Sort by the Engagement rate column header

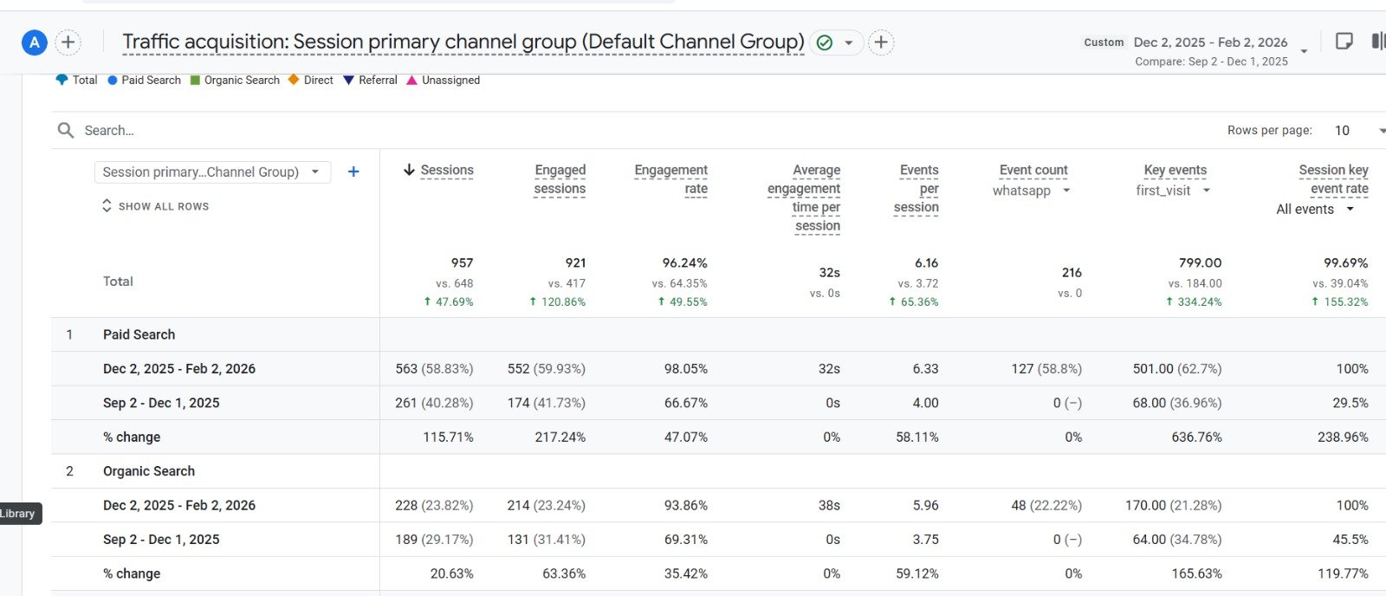pyautogui.click(x=670, y=179)
